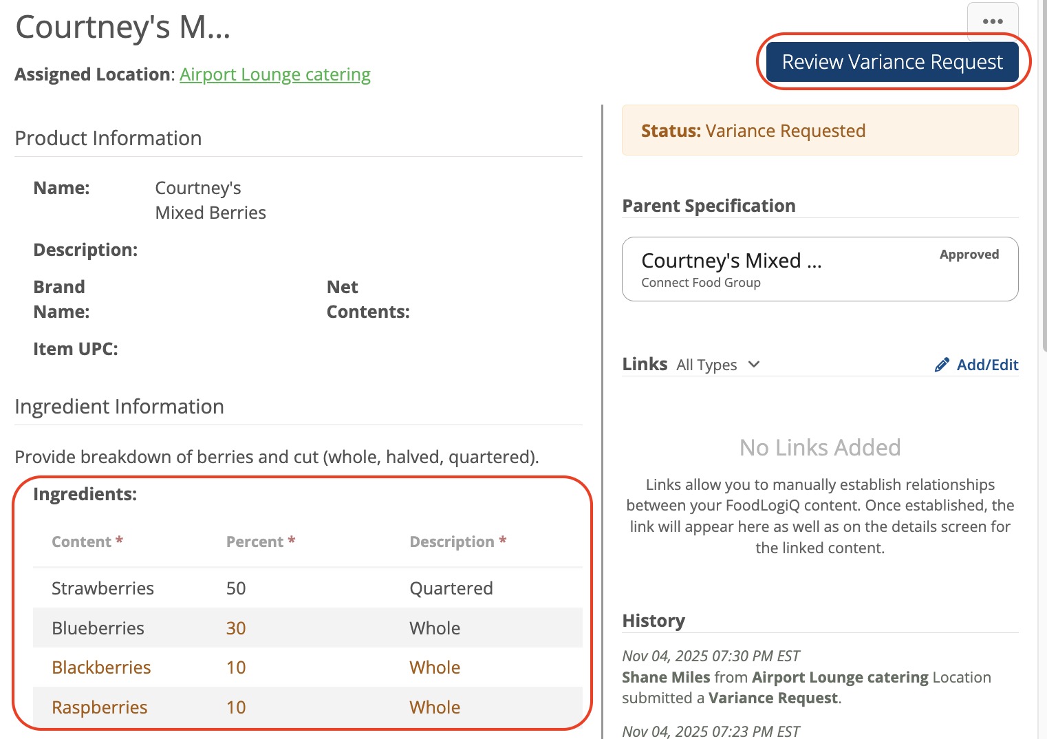This screenshot has height=739, width=1047.
Task: Click the Content column header
Action: tap(81, 542)
